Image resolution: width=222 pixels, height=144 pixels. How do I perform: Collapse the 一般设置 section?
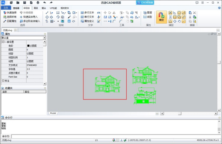(3, 42)
